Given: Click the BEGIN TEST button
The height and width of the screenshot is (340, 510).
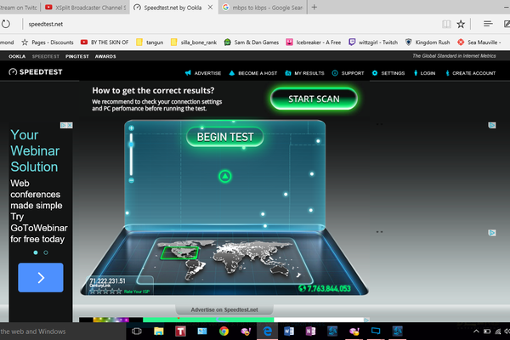Looking at the screenshot, I should point(225,136).
